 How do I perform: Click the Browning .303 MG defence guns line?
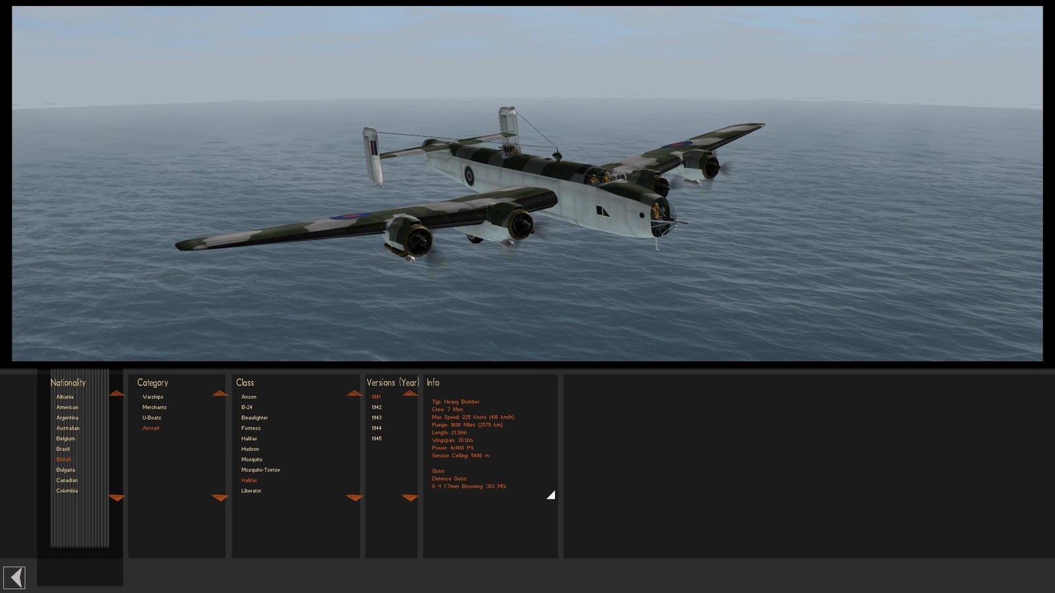(469, 486)
